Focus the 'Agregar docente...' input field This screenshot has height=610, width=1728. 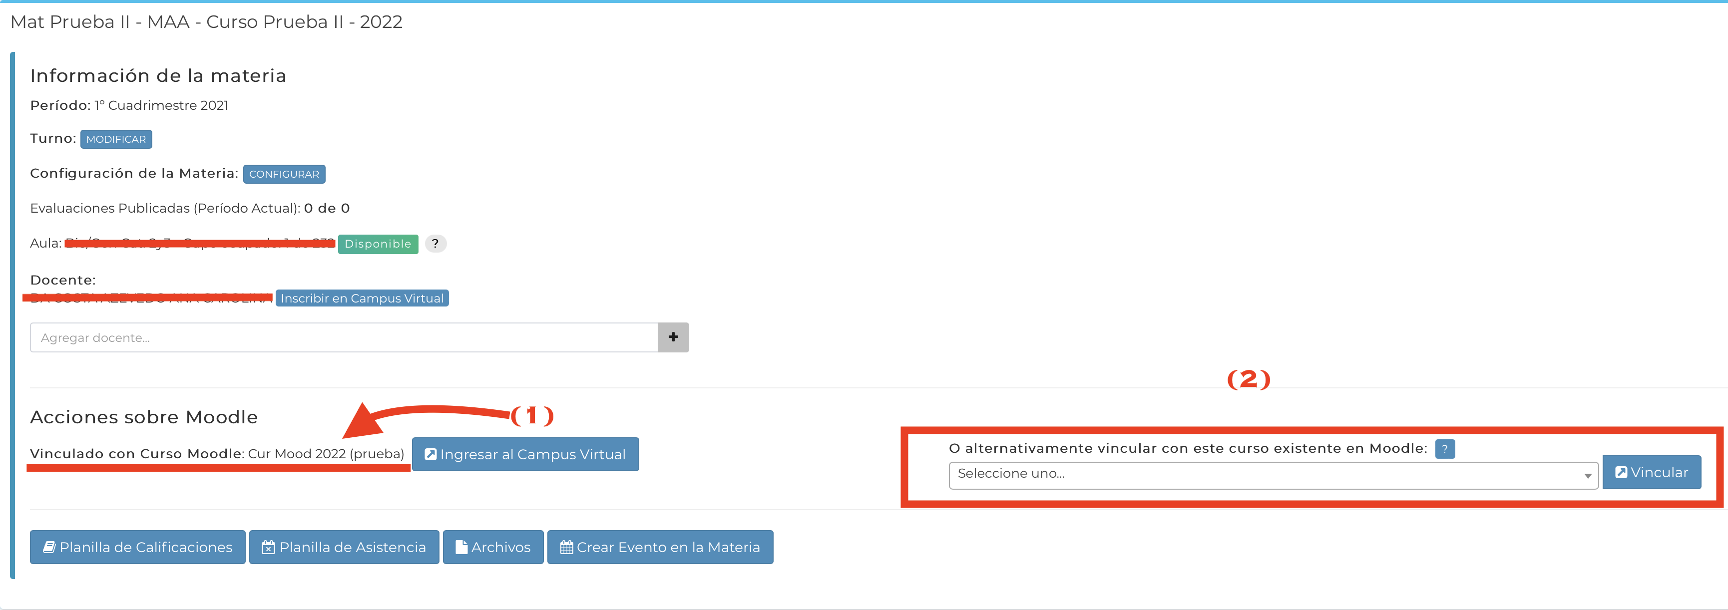click(x=344, y=337)
